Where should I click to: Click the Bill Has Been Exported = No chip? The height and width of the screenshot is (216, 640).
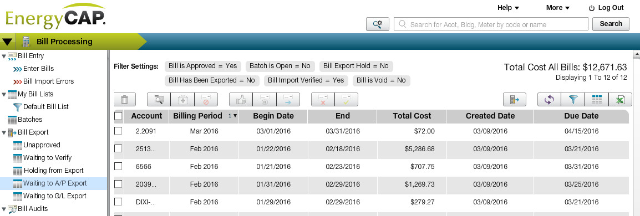click(x=212, y=81)
